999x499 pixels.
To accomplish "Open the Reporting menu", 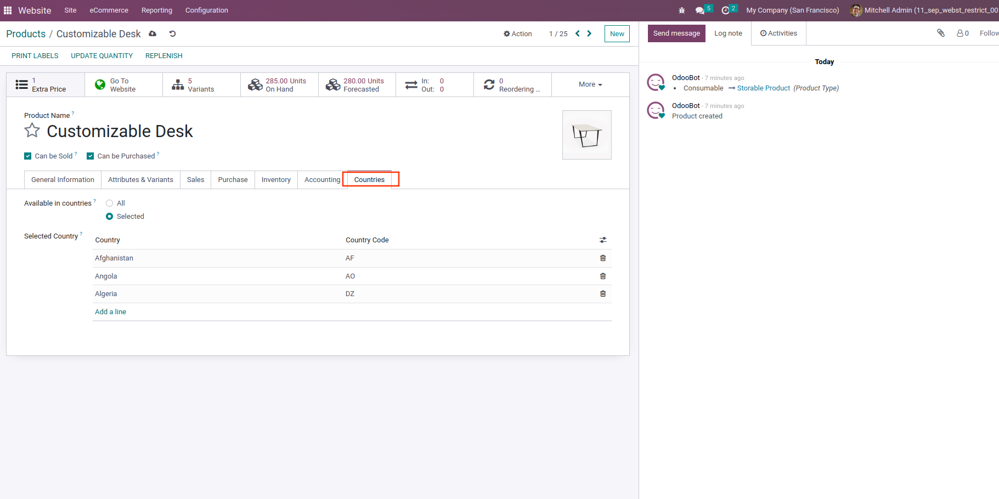I will [157, 10].
